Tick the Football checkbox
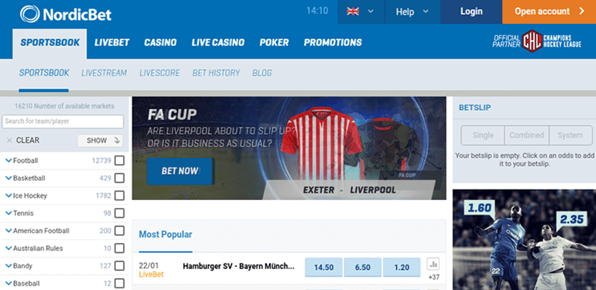 pos(119,161)
